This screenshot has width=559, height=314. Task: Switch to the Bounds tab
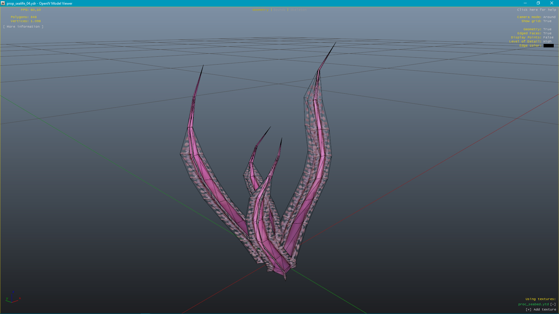tap(279, 10)
